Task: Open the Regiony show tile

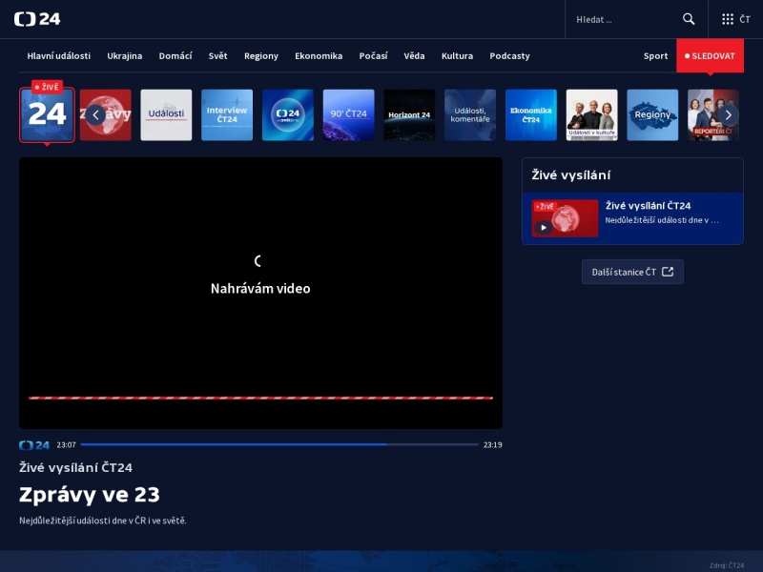Action: click(x=652, y=115)
